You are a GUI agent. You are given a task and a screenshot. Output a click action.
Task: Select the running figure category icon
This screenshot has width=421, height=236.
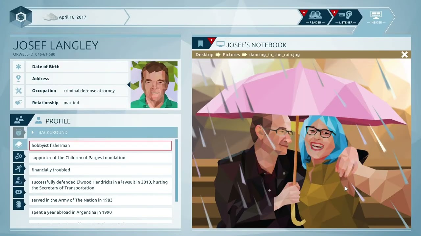click(19, 168)
